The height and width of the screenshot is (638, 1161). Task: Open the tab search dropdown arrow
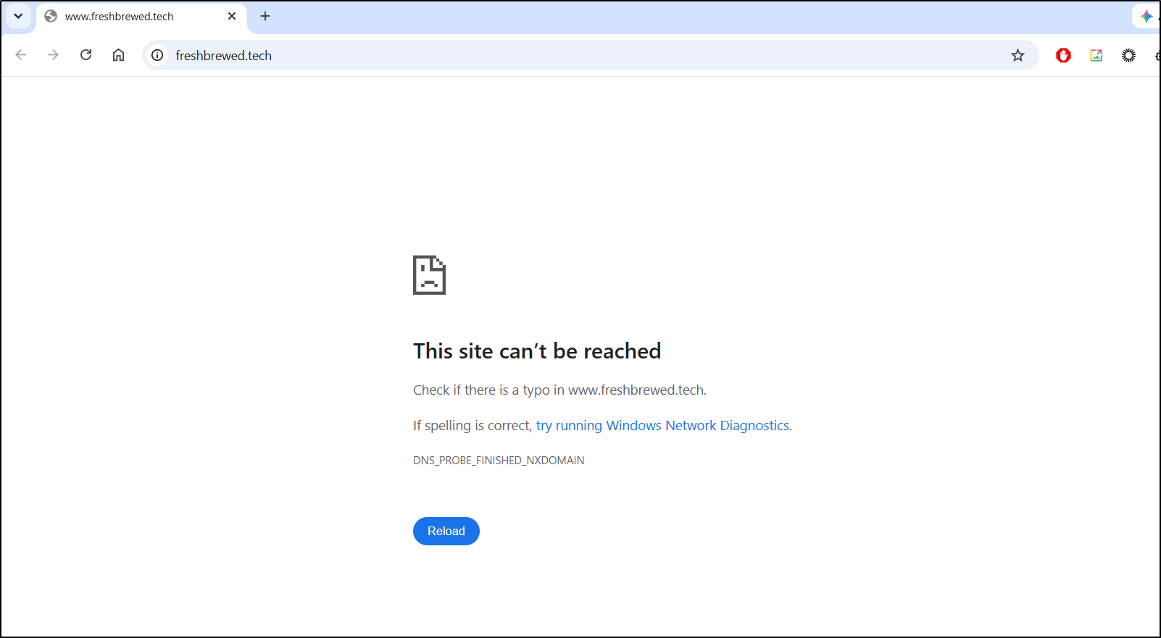pyautogui.click(x=18, y=16)
